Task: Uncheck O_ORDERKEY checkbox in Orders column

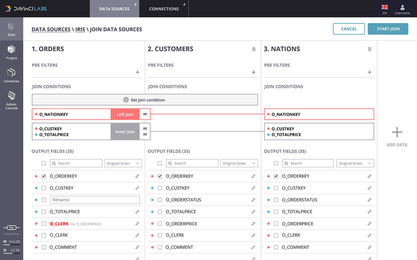Action: [x=43, y=176]
